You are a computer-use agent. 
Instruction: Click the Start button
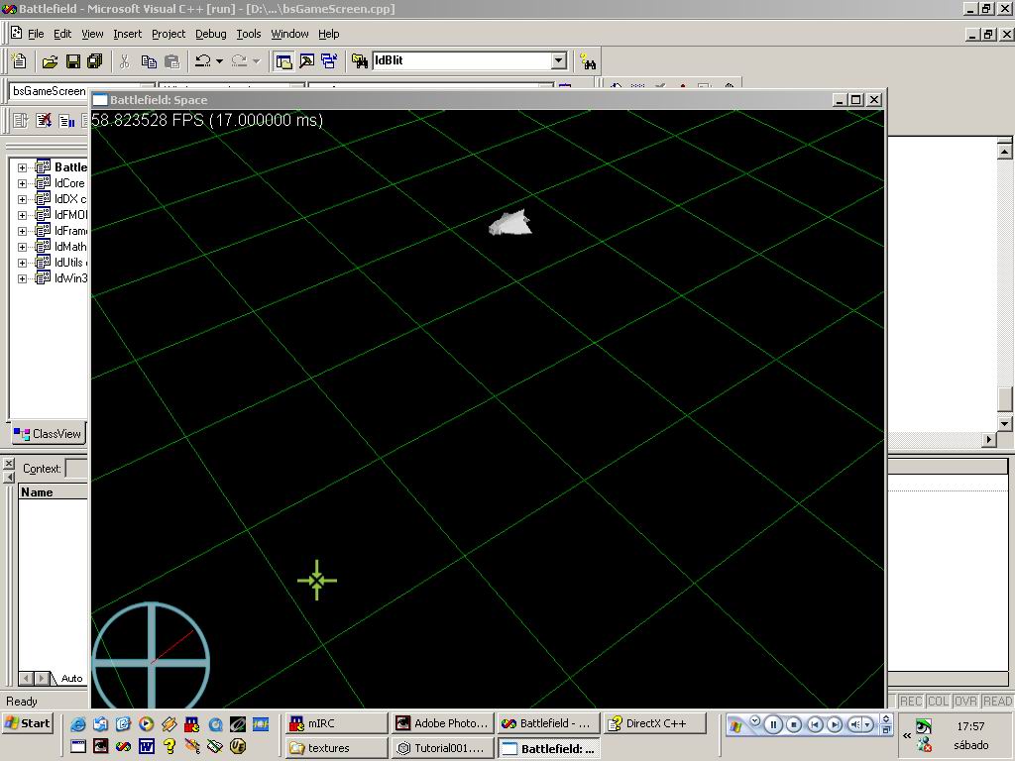click(27, 724)
